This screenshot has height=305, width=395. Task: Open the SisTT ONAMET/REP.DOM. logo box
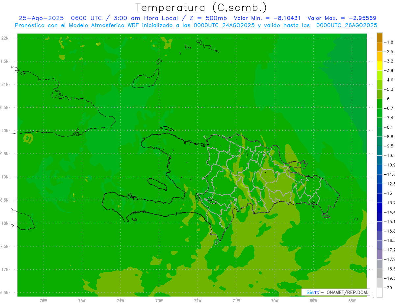point(335,292)
